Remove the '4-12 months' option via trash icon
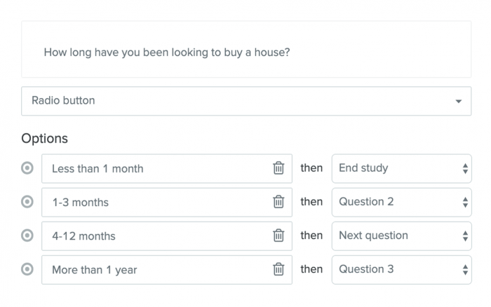 click(278, 236)
